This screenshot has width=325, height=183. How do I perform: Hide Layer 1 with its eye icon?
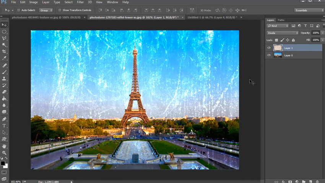click(x=269, y=48)
